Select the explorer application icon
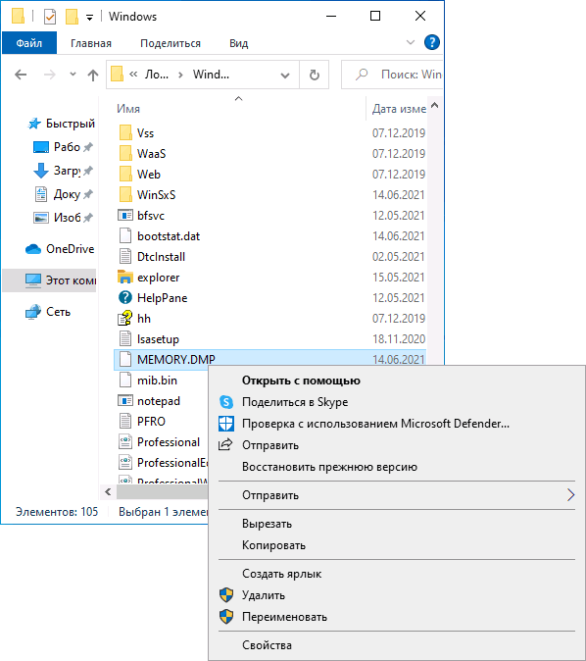This screenshot has height=661, width=586. click(125, 278)
